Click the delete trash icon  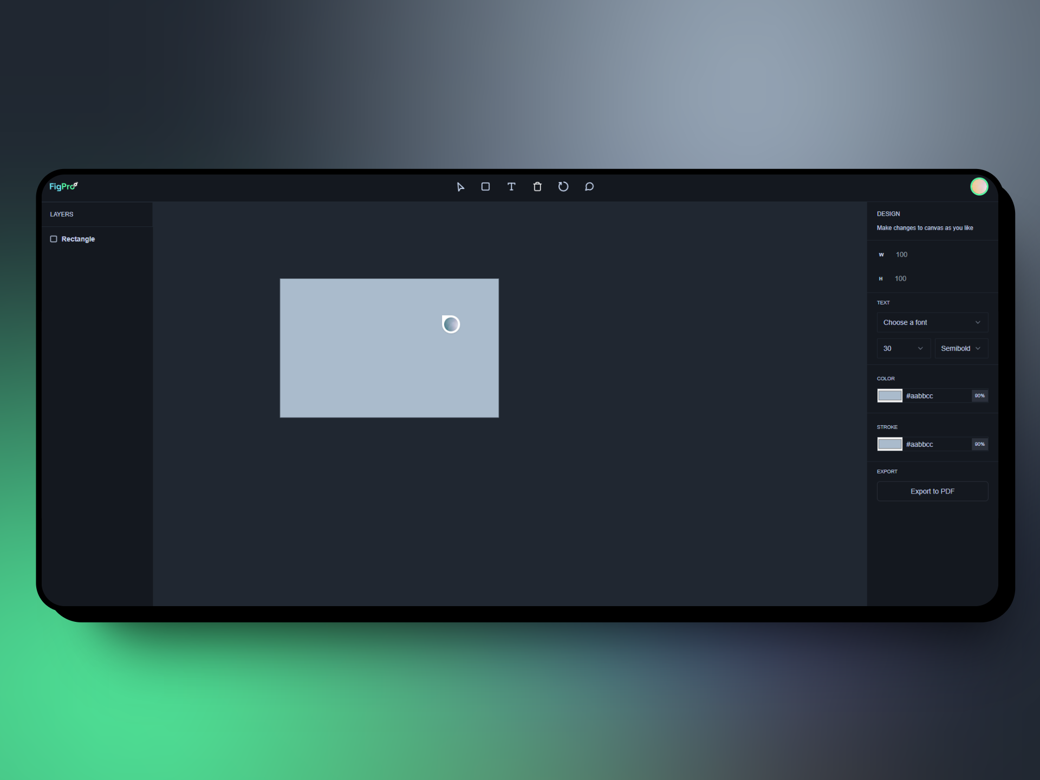[x=537, y=187]
